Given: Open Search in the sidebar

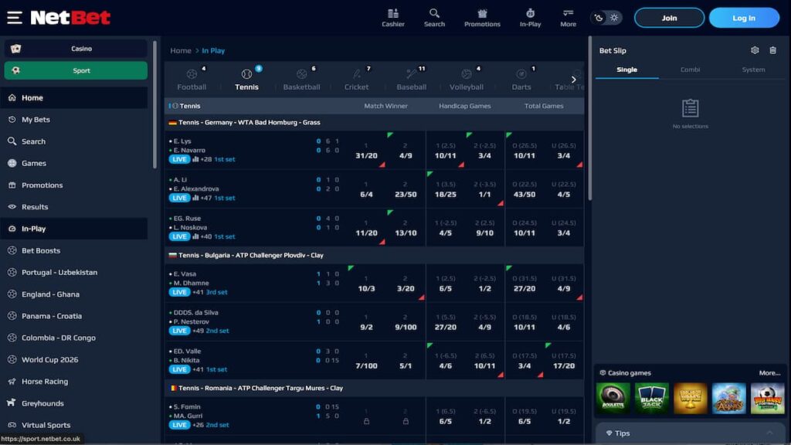Looking at the screenshot, I should (74, 141).
